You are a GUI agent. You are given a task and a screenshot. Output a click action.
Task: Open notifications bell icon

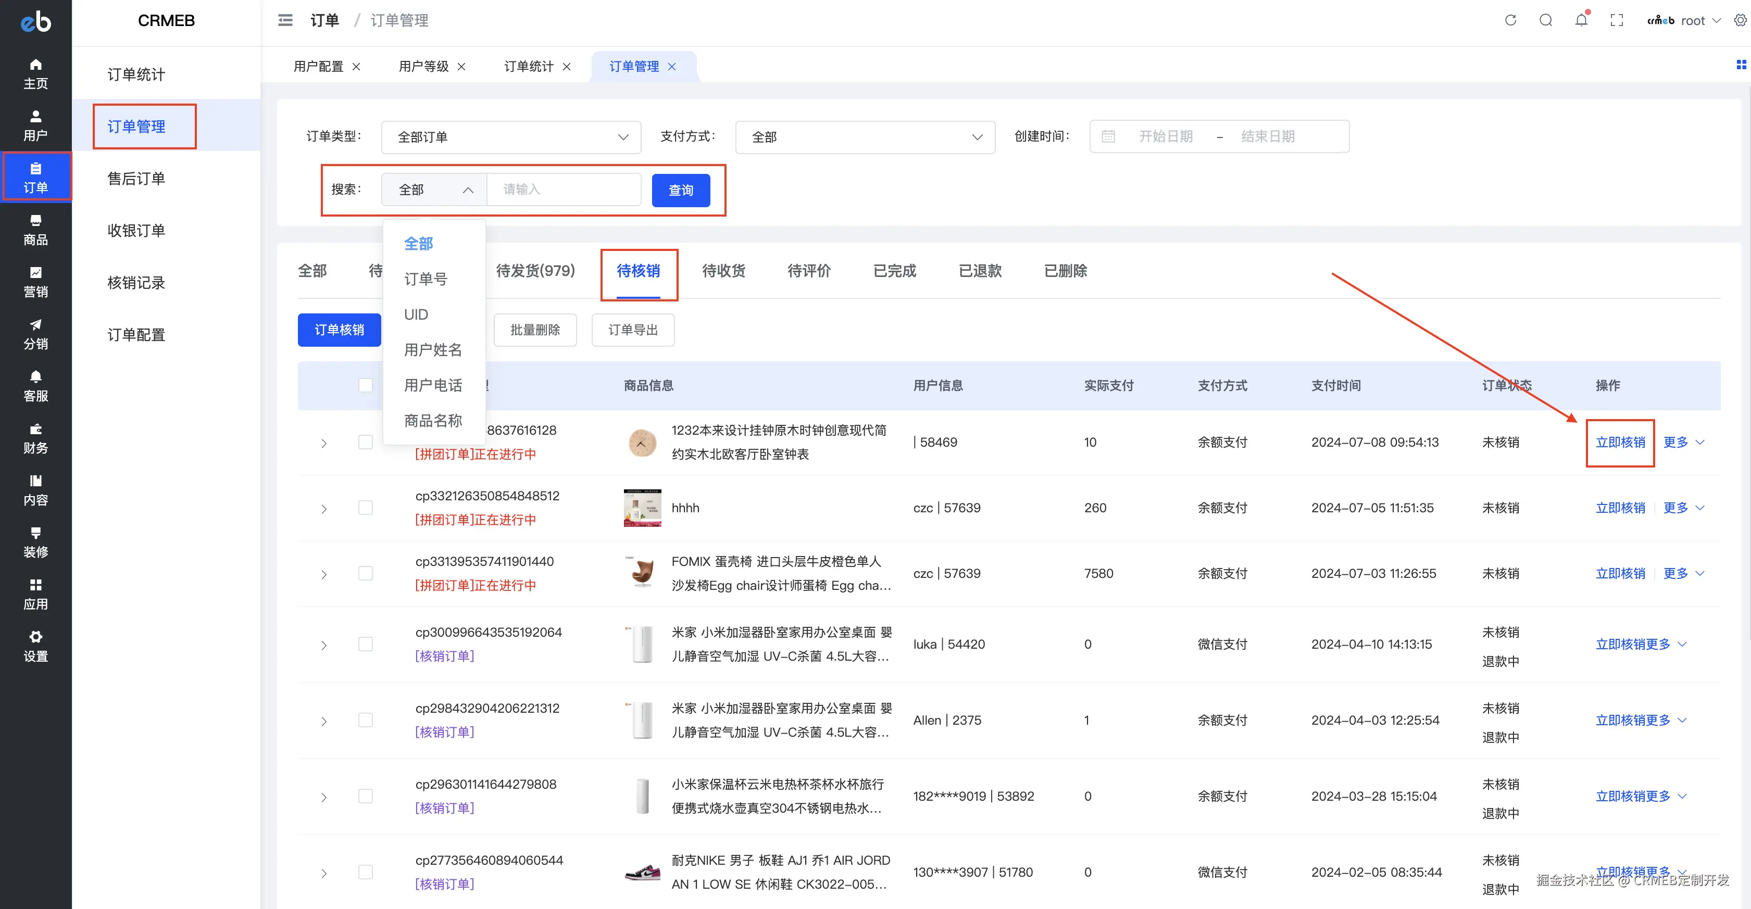tap(1581, 20)
